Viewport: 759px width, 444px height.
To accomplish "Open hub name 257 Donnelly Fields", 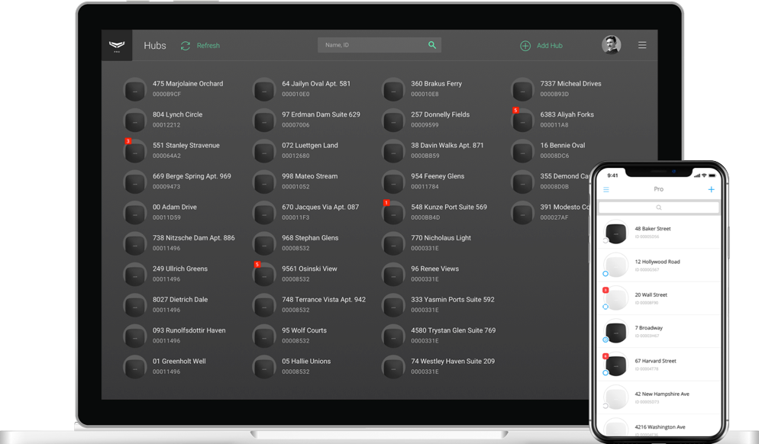I will [440, 114].
